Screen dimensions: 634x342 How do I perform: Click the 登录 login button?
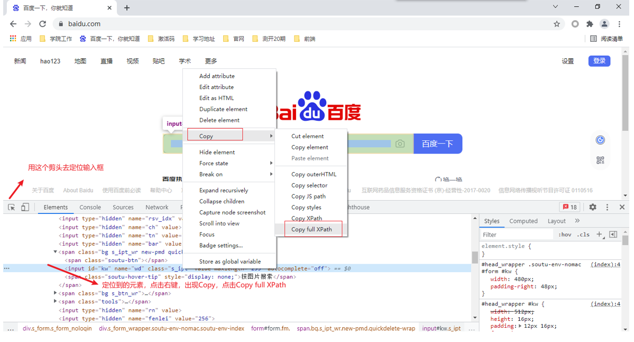599,61
